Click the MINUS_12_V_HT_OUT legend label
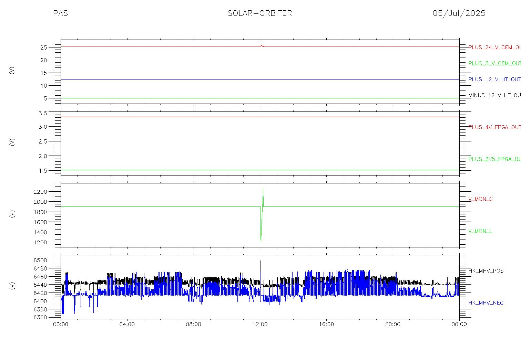521x351 pixels. pyautogui.click(x=494, y=95)
